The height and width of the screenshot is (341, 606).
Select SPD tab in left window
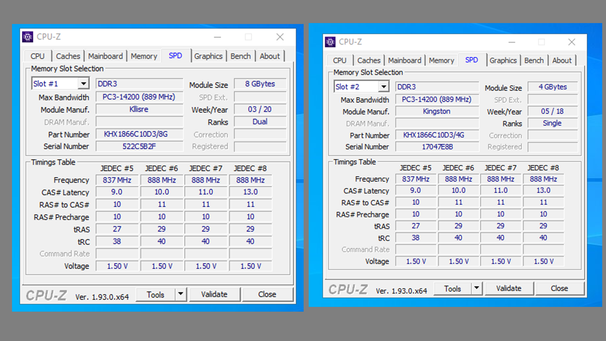[175, 56]
